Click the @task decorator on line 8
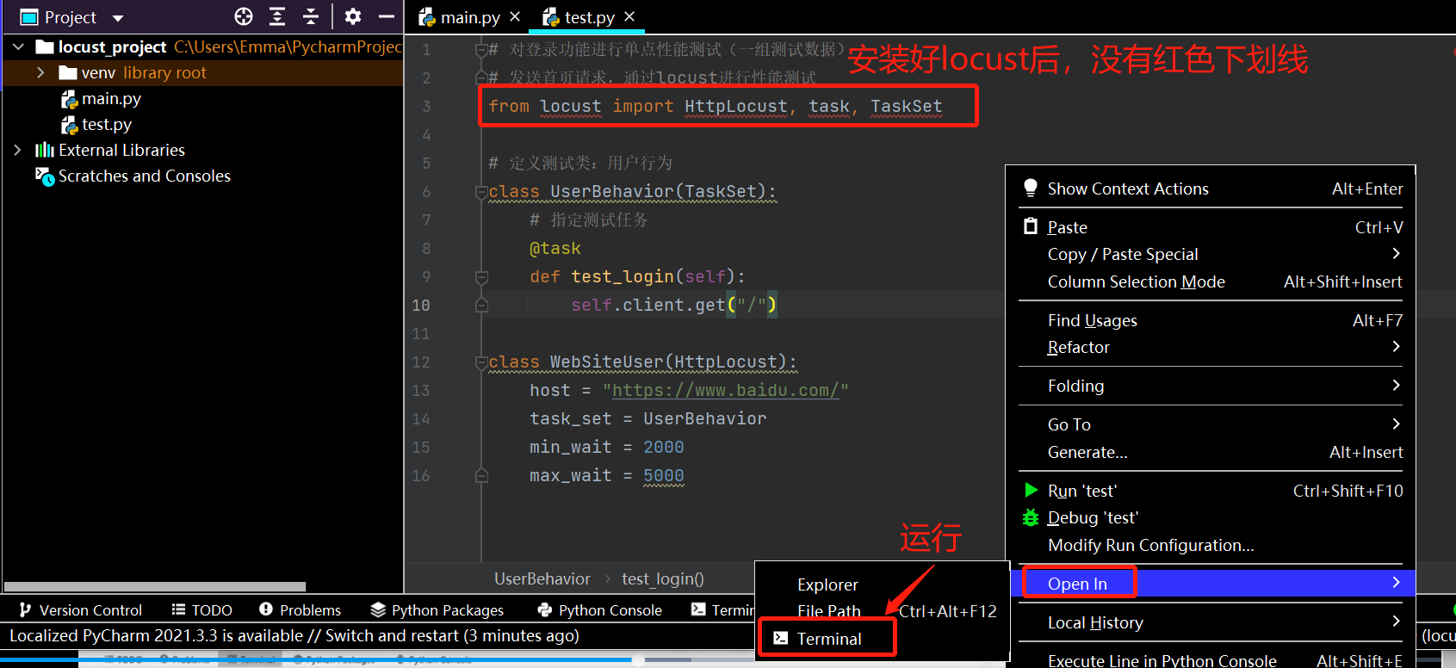 click(555, 248)
